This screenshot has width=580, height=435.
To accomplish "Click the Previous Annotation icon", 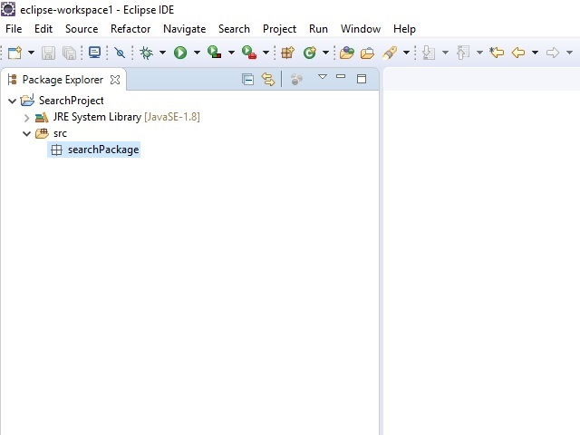I will (x=463, y=53).
